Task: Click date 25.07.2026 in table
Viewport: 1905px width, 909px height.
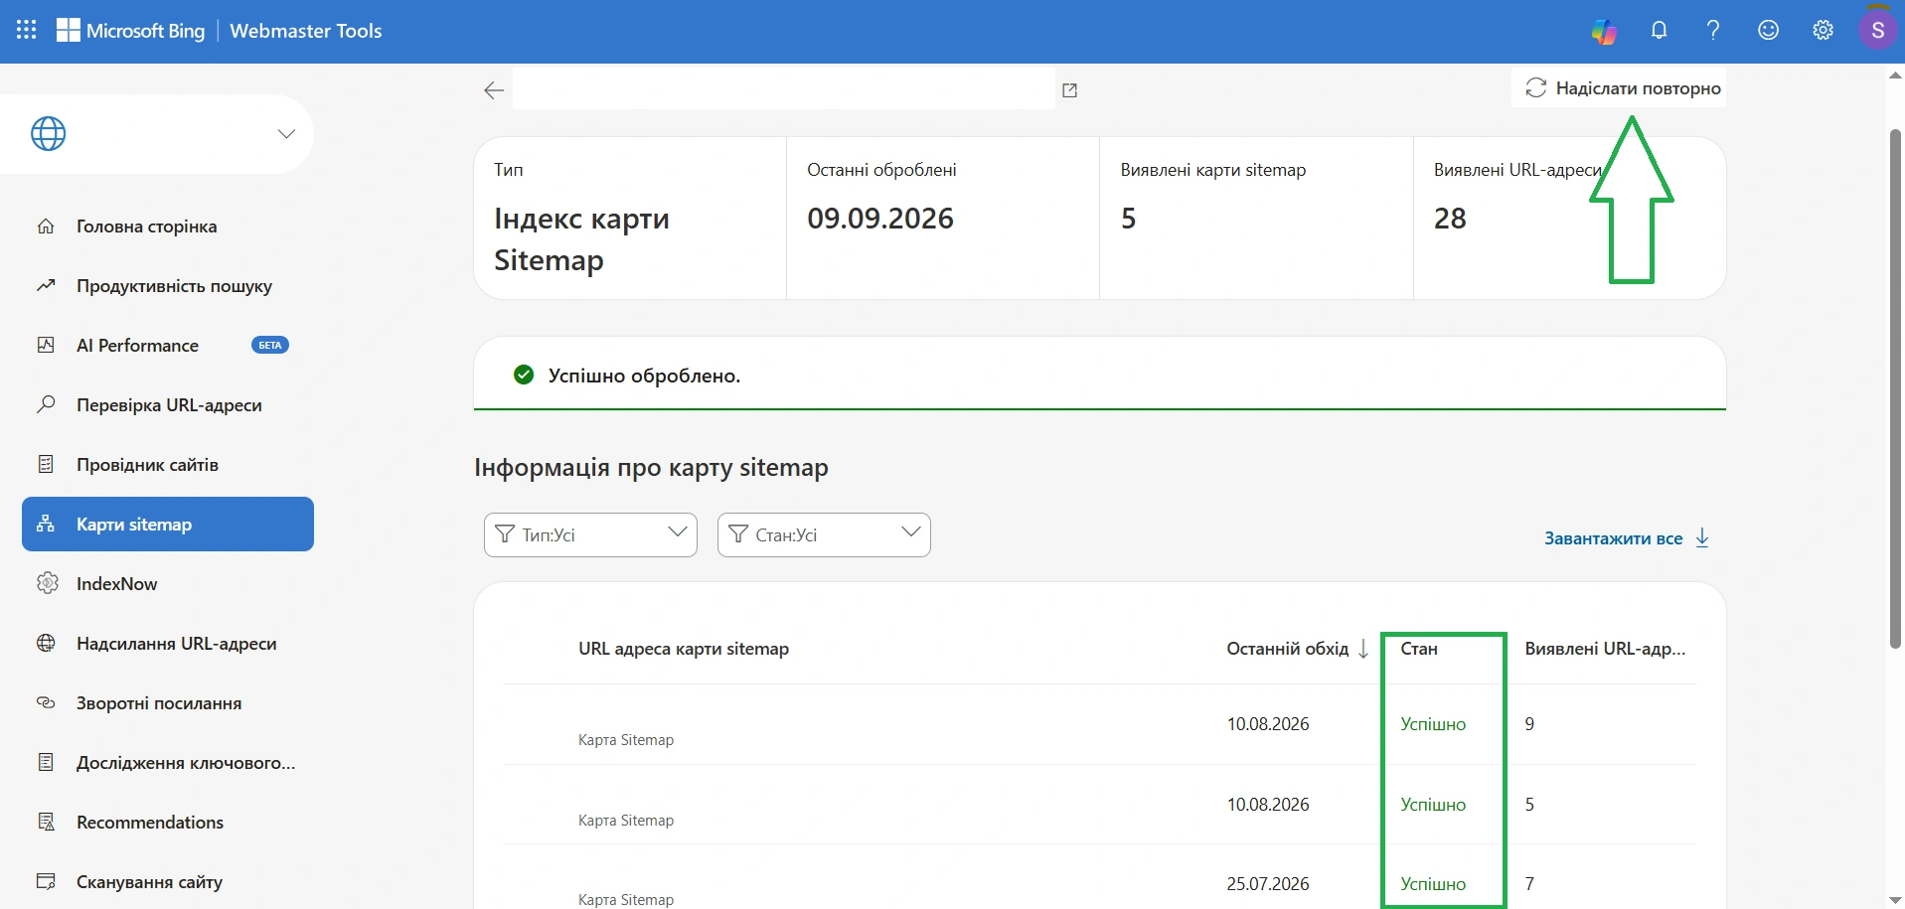Action: (x=1268, y=884)
